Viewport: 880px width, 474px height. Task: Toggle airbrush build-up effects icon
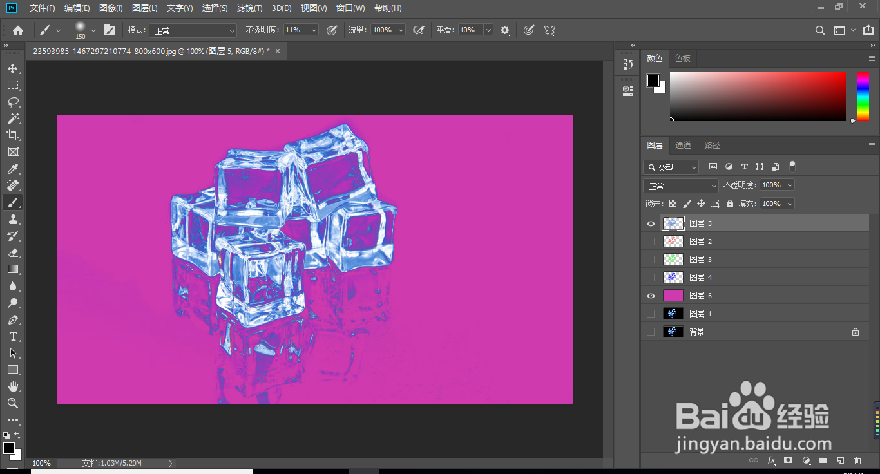point(419,30)
